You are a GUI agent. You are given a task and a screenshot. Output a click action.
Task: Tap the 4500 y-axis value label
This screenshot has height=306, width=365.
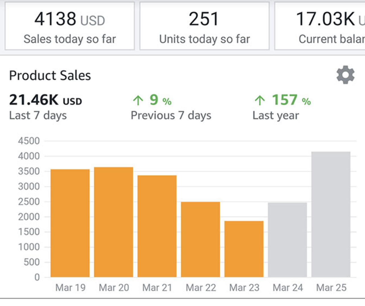[x=29, y=141]
